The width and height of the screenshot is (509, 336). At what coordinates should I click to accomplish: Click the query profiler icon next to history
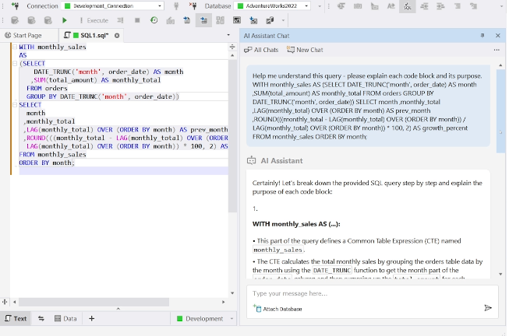pyautogui.click(x=171, y=21)
